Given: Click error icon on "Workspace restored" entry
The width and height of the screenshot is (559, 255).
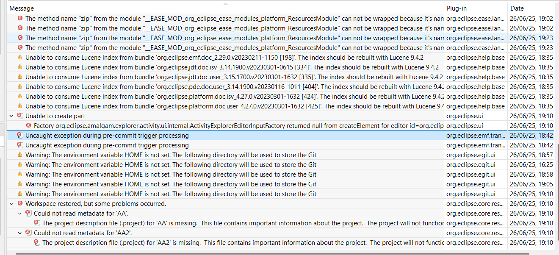Looking at the screenshot, I should coord(19,204).
